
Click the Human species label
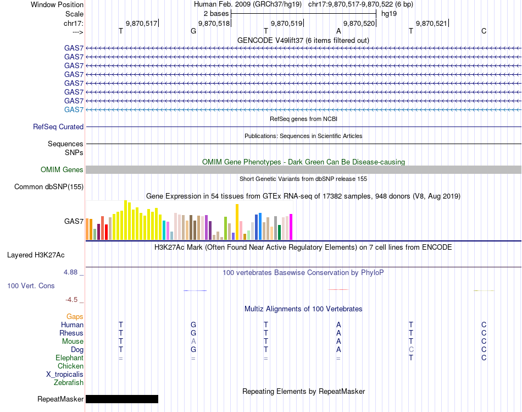pyautogui.click(x=72, y=325)
